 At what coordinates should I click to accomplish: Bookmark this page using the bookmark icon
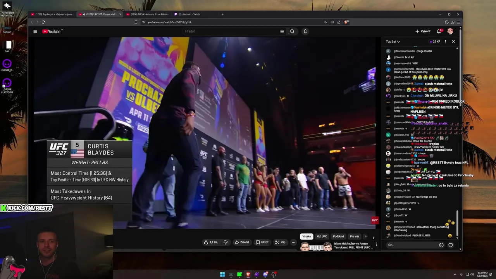click(x=136, y=22)
